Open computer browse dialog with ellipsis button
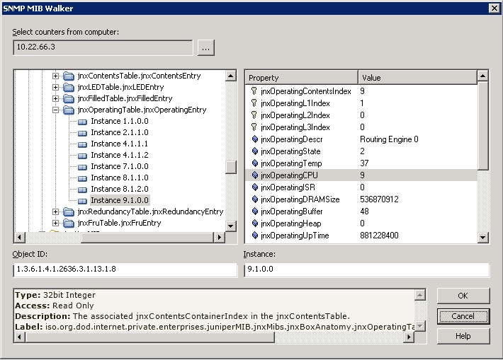Image resolution: width=503 pixels, height=360 pixels. coord(205,48)
